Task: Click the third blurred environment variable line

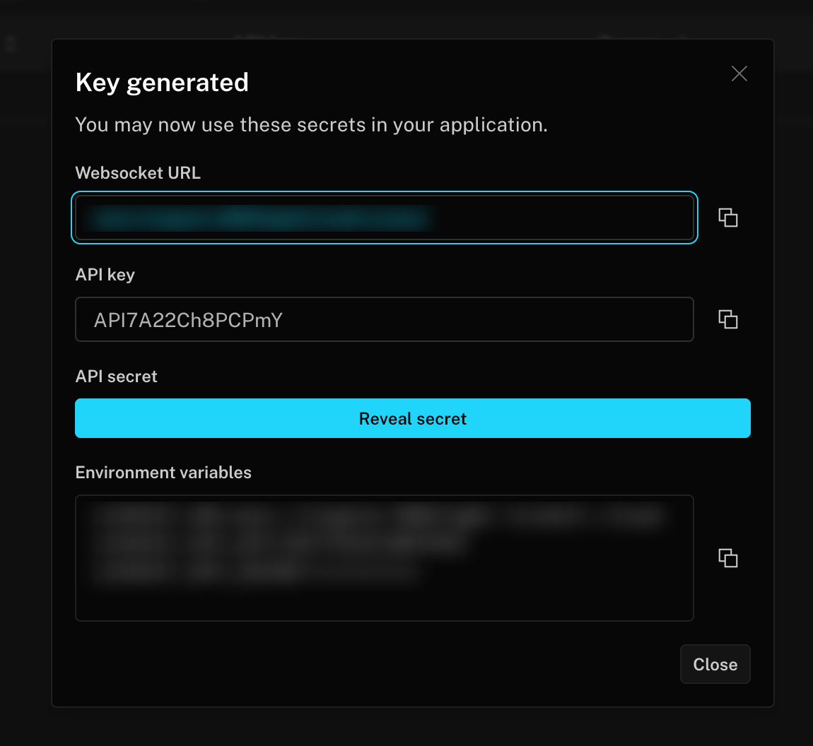Action: pos(255,572)
